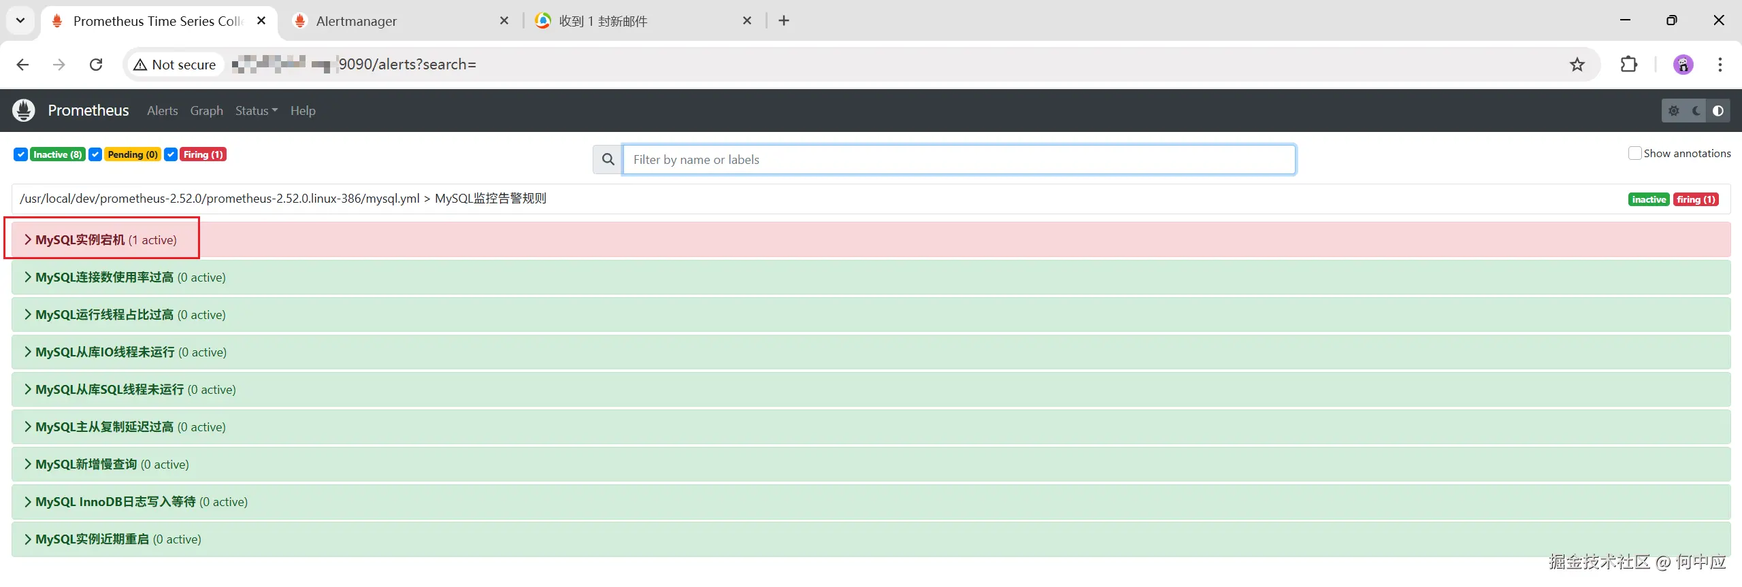Expand the MySQL实例近期重启 alert rule
The image size is (1742, 587).
tap(871, 539)
